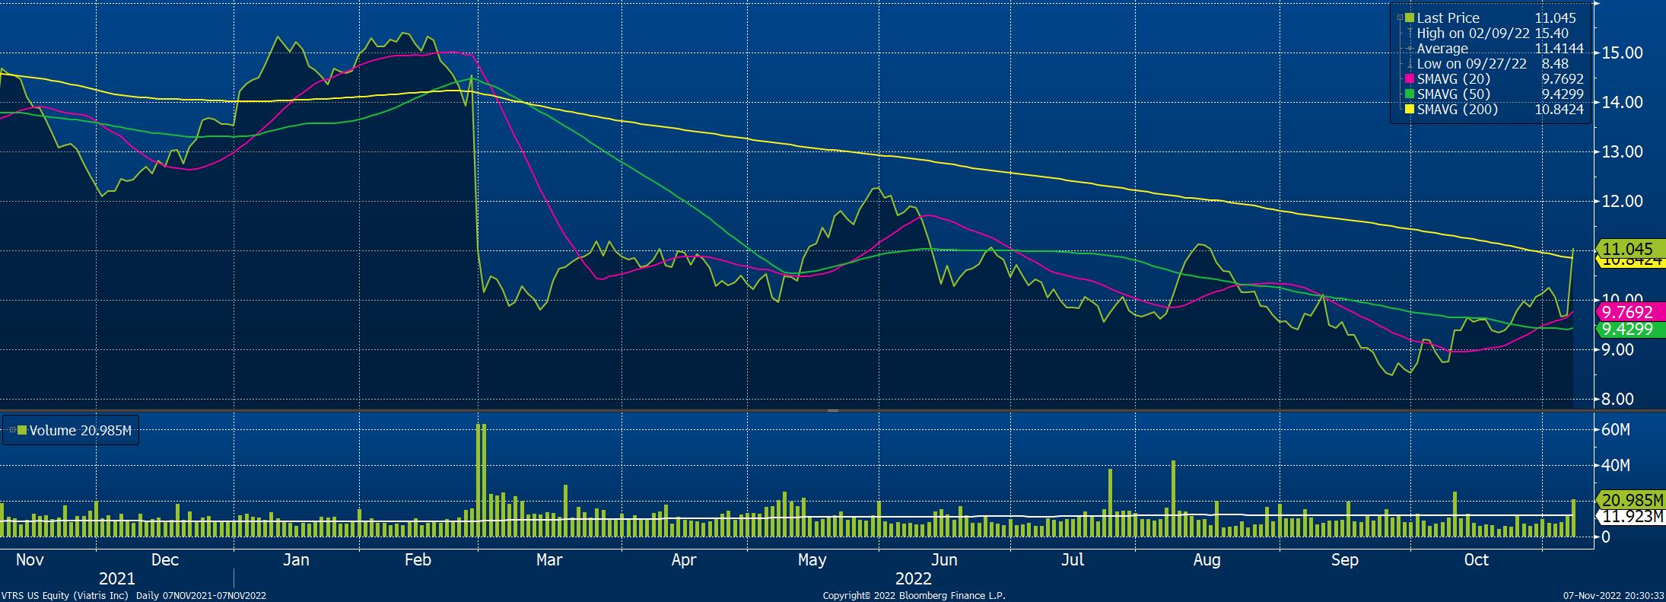Click the 11.923M average volume axis tag
The image size is (1666, 602).
coord(1630,518)
